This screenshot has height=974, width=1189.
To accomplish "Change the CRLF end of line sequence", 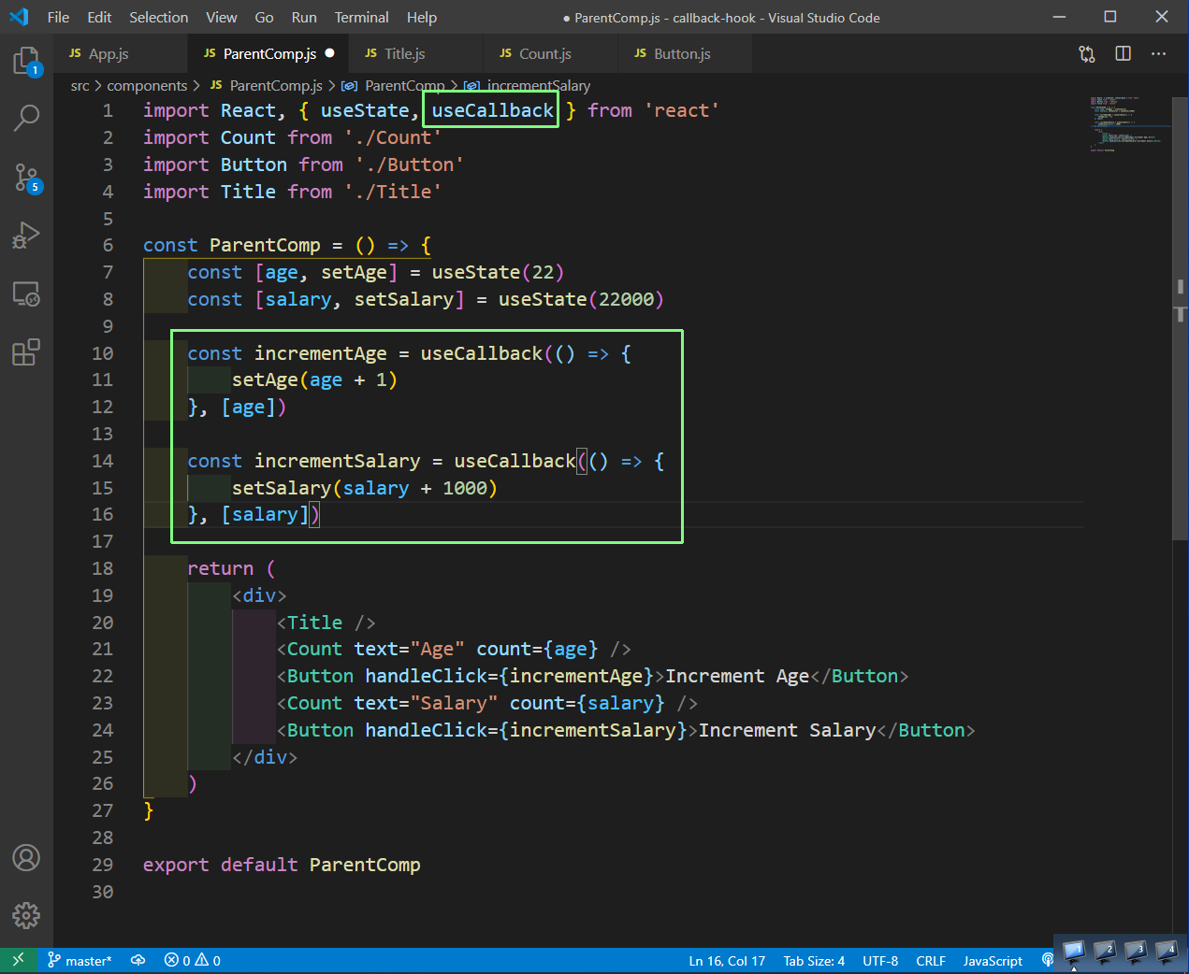I will pyautogui.click(x=931, y=960).
